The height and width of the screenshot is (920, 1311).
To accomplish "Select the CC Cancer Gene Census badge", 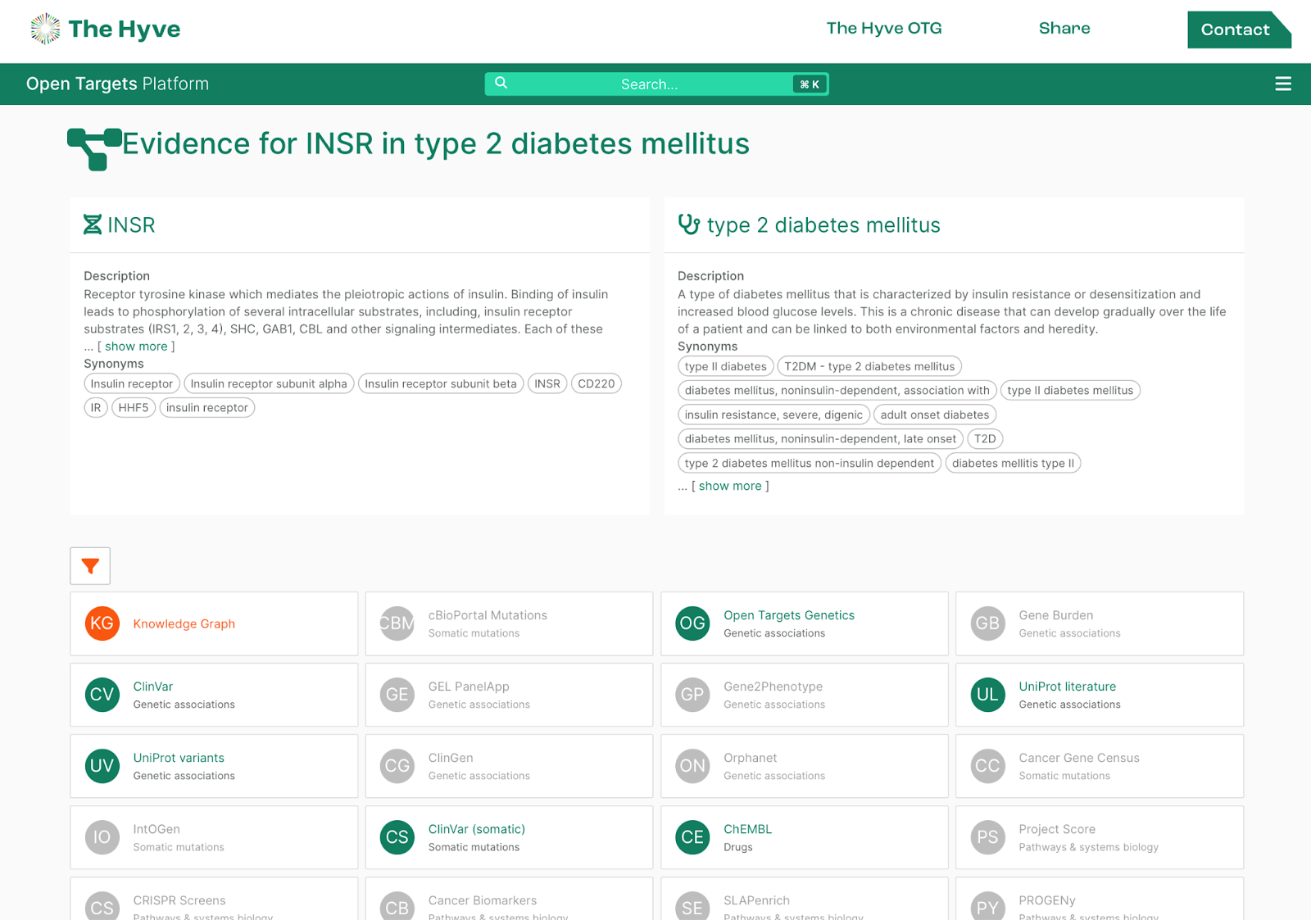I will (987, 766).
